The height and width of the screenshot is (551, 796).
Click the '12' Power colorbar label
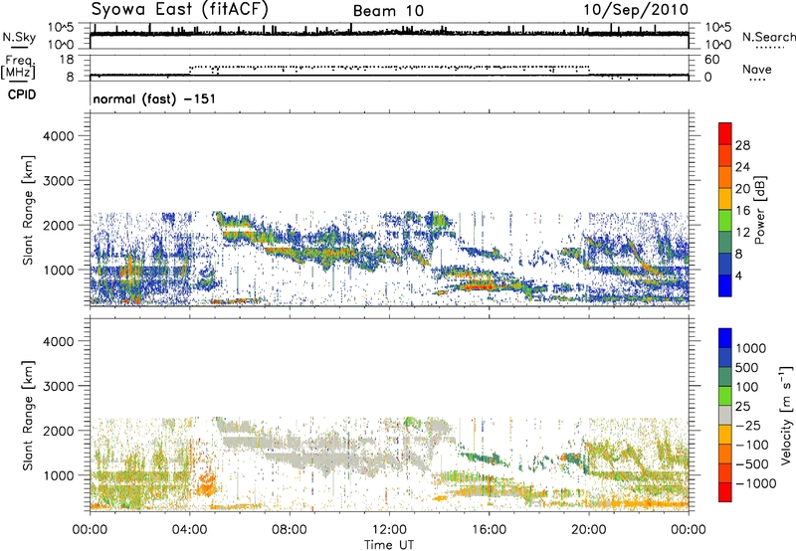tap(742, 233)
